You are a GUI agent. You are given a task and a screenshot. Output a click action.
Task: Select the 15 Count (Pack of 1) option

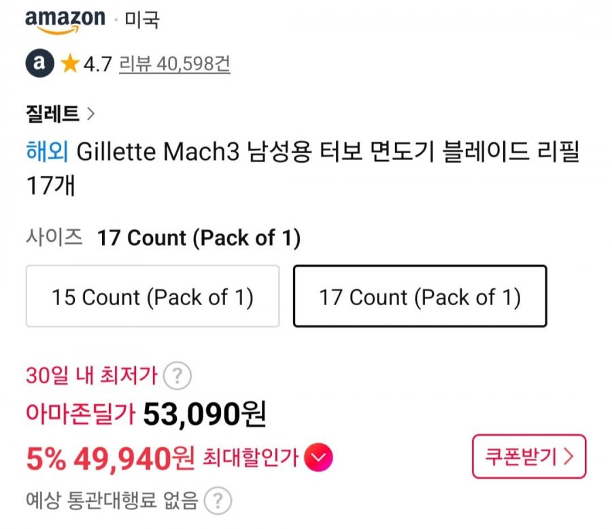152,297
